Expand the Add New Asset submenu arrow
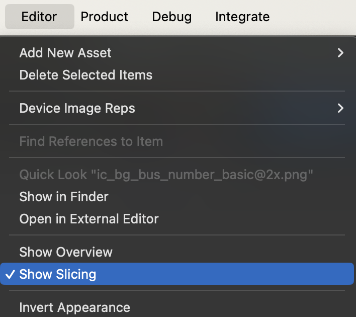 [x=340, y=53]
